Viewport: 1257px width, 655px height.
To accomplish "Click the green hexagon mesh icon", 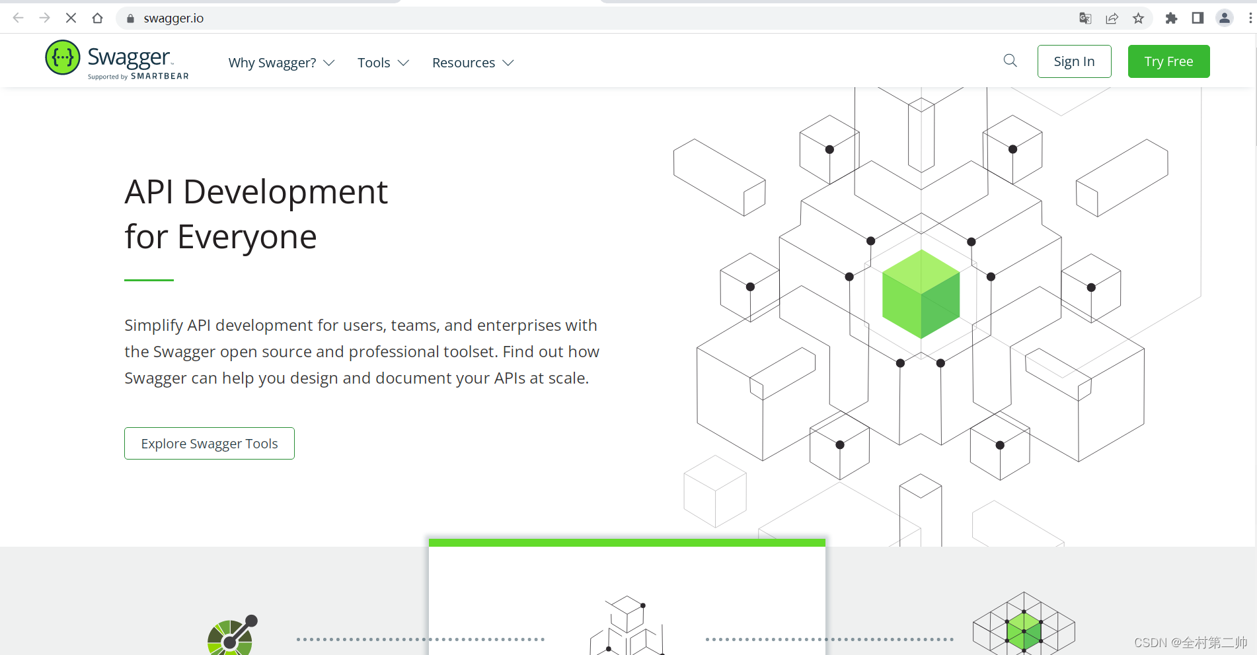I will click(x=1024, y=623).
